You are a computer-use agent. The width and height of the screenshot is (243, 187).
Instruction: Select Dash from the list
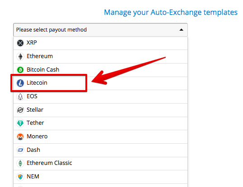100,150
